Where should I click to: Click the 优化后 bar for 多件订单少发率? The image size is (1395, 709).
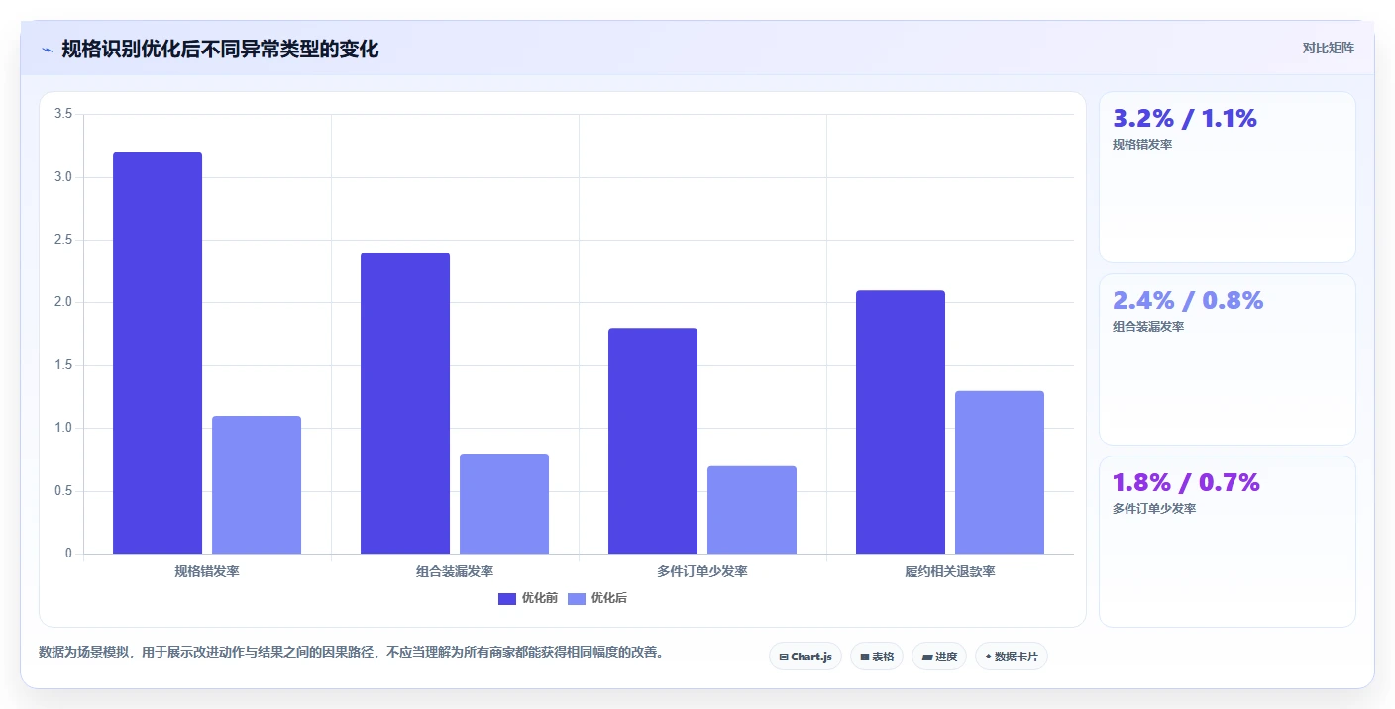[752, 510]
